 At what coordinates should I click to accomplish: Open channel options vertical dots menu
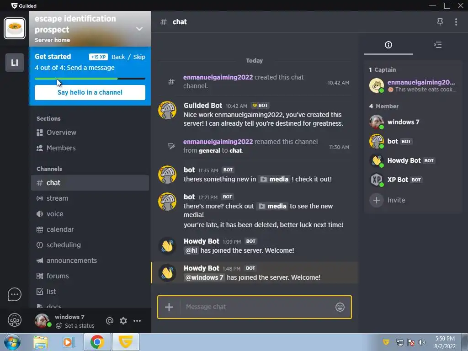coord(456,22)
